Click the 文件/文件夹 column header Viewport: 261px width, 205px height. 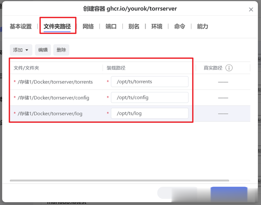[x=26, y=68]
